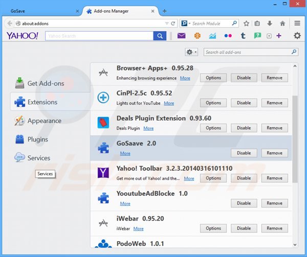Open Options for Deals Plugin Extension
307x257 pixels.
(213, 128)
